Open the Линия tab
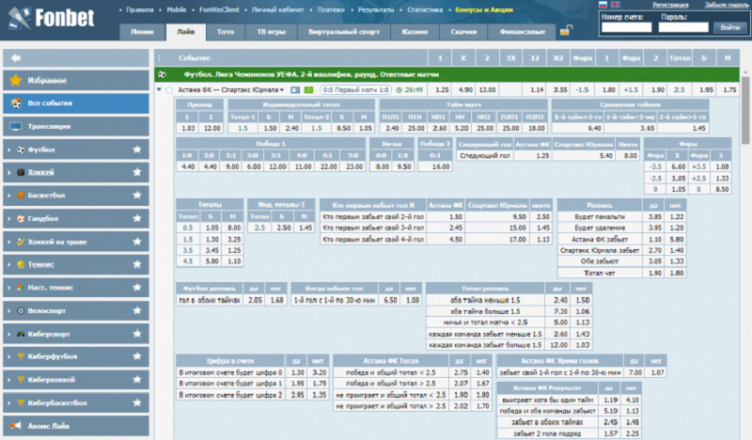The height and width of the screenshot is (440, 752). pyautogui.click(x=142, y=32)
